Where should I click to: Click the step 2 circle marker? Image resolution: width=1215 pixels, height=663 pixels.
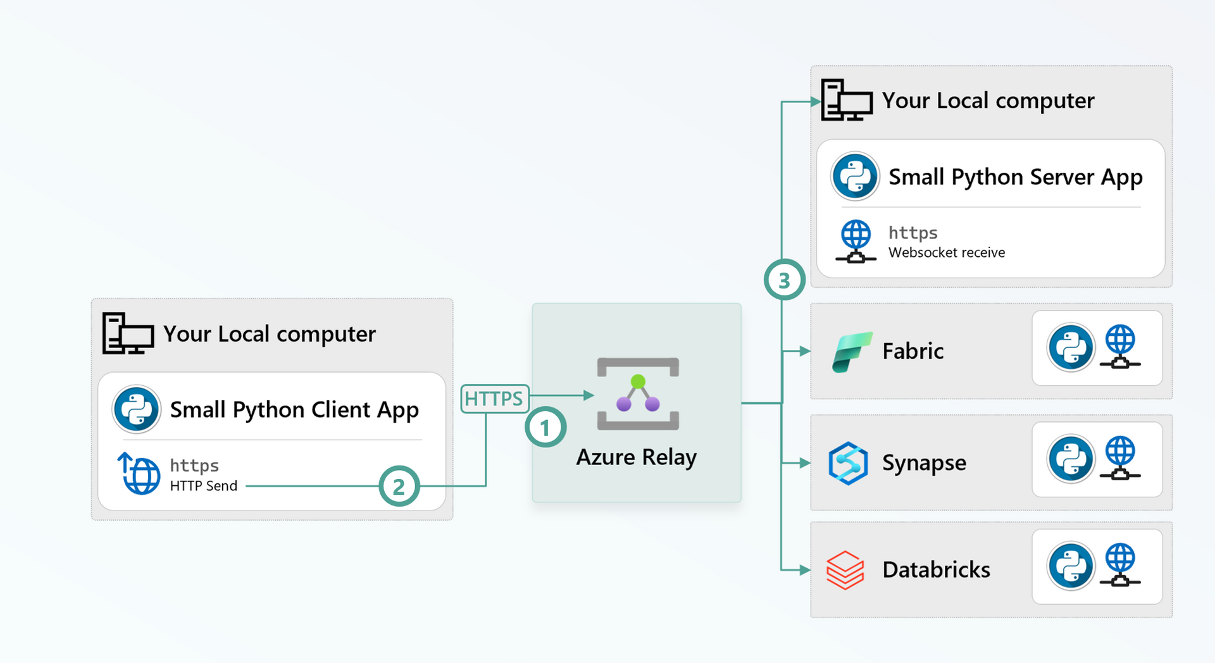[399, 486]
